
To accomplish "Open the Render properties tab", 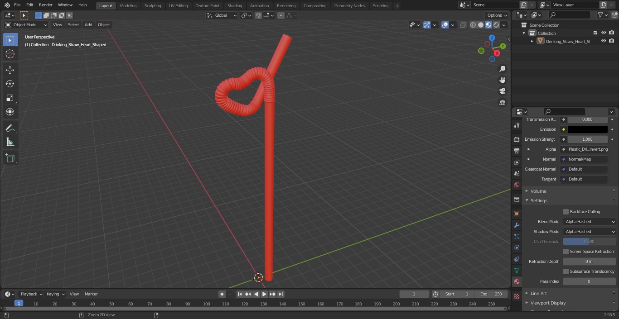I will [x=517, y=139].
